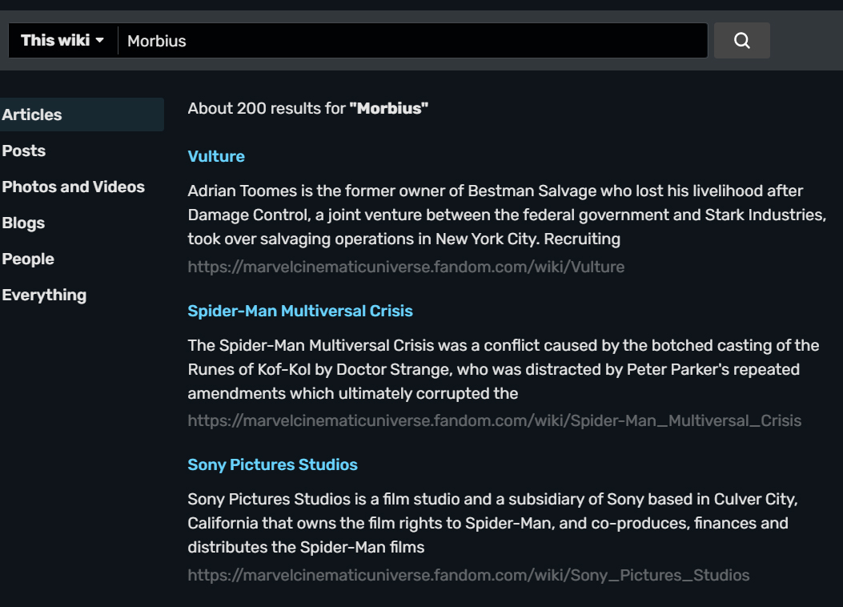This screenshot has height=607, width=843.
Task: Switch to Photos and Videos tab
Action: [x=74, y=187]
